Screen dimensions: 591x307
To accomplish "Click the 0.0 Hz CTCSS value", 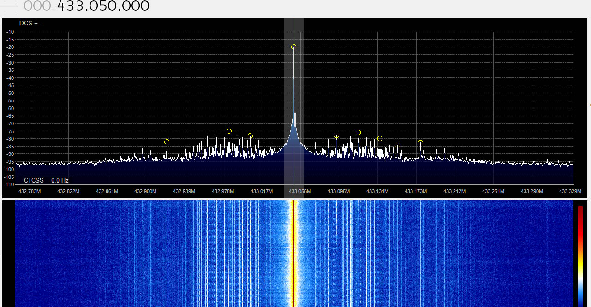I will (60, 181).
